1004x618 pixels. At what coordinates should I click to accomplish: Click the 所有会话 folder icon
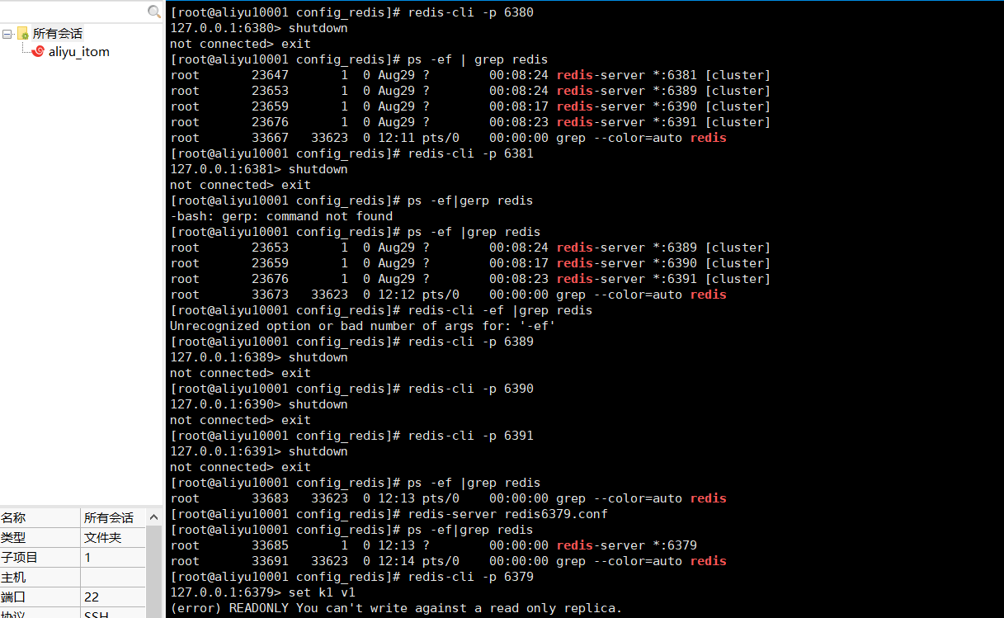click(23, 34)
